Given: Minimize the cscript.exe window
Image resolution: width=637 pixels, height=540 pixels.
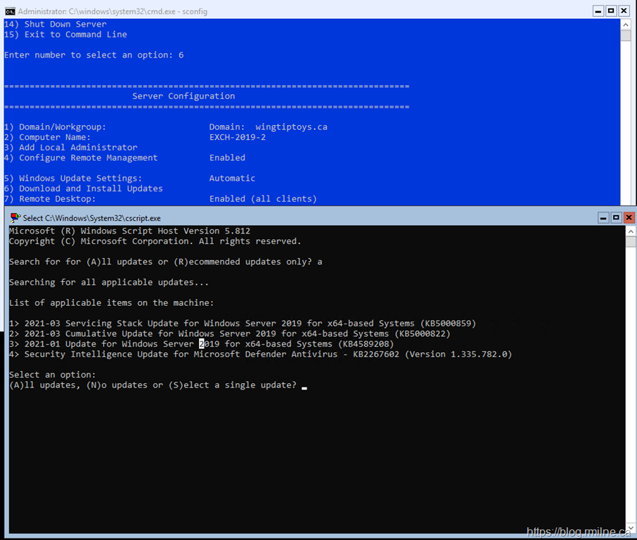Looking at the screenshot, I should (x=603, y=218).
